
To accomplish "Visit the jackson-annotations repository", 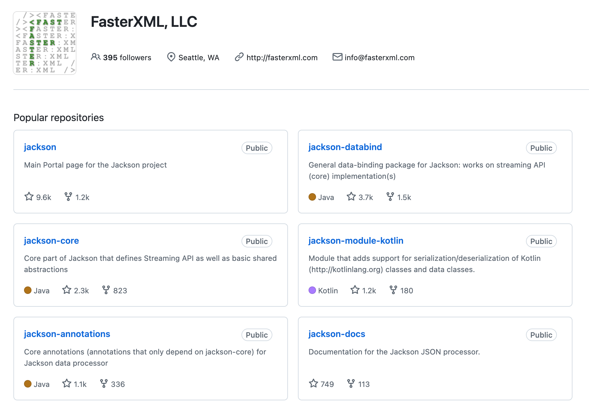I will 67,334.
